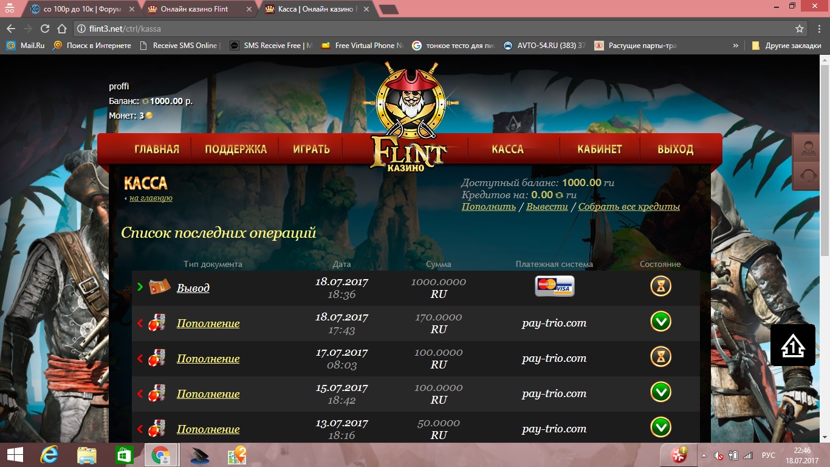This screenshot has width=830, height=467.
Task: Click the refresh icon next to Баланс
Action: (145, 102)
